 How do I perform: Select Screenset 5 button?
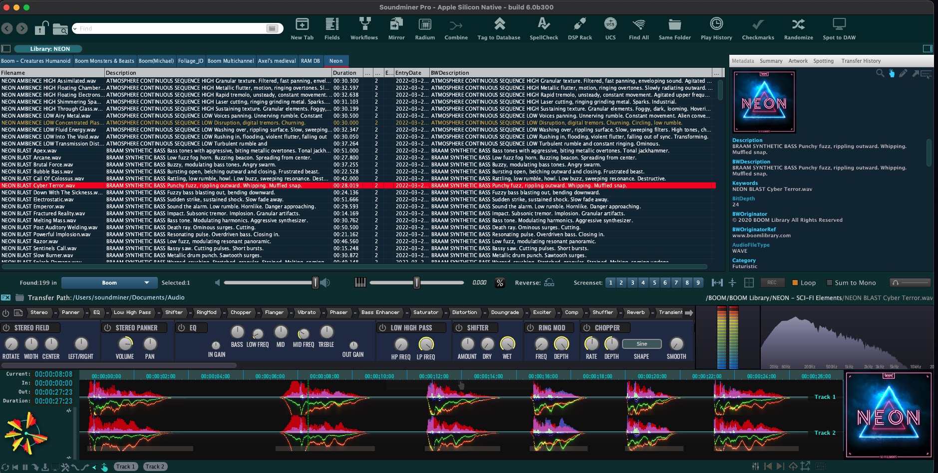coord(654,283)
